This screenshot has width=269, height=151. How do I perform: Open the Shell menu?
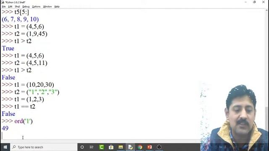pyautogui.click(x=17, y=7)
